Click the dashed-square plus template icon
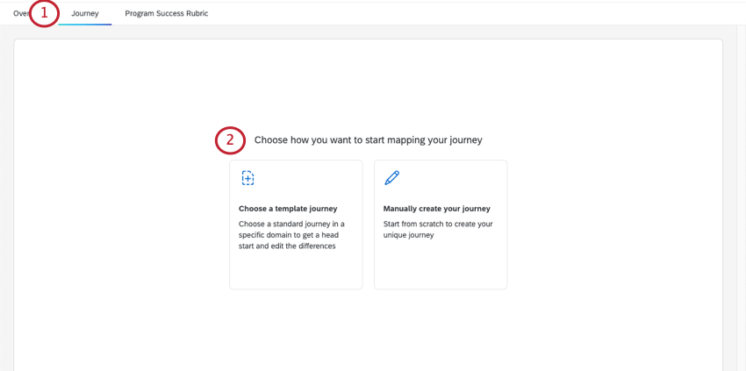The width and height of the screenshot is (746, 371). (x=247, y=178)
